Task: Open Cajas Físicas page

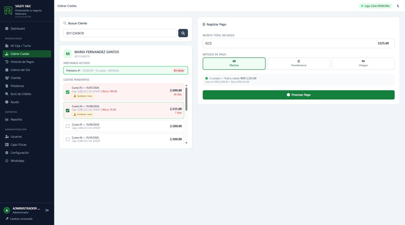Action: 27,145
